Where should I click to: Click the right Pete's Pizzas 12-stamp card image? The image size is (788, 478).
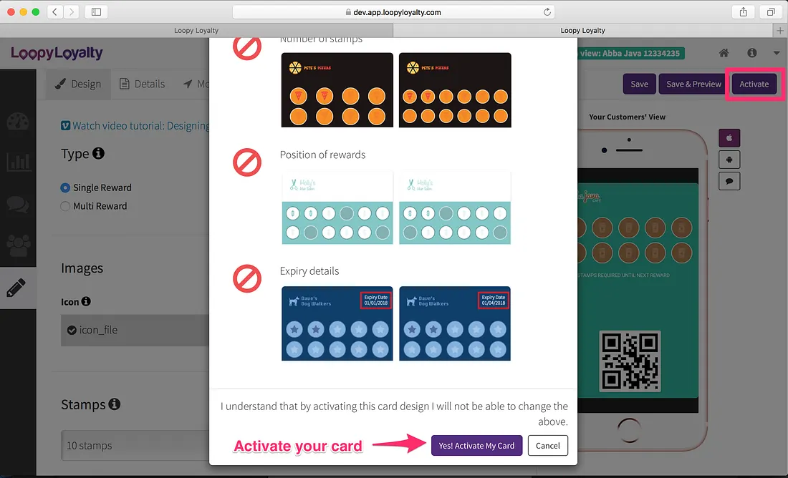pos(455,90)
